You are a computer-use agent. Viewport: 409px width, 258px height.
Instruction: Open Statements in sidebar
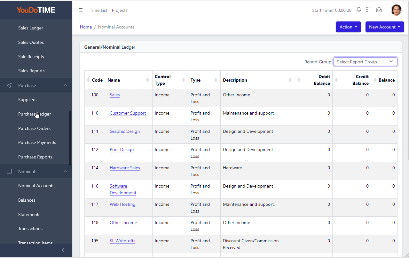tap(29, 214)
